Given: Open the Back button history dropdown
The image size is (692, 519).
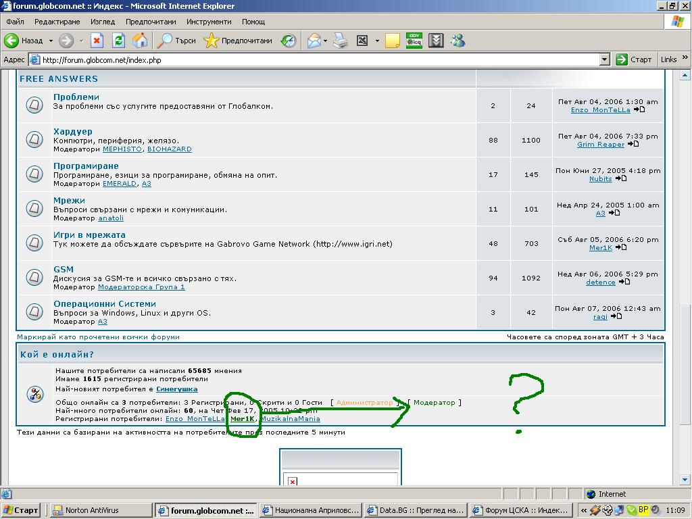Looking at the screenshot, I should tap(51, 41).
